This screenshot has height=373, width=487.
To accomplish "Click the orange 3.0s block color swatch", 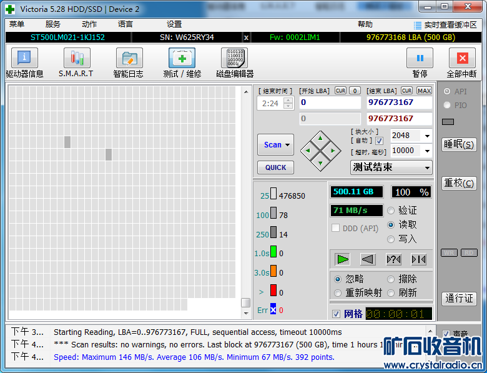I will pyautogui.click(x=273, y=271).
